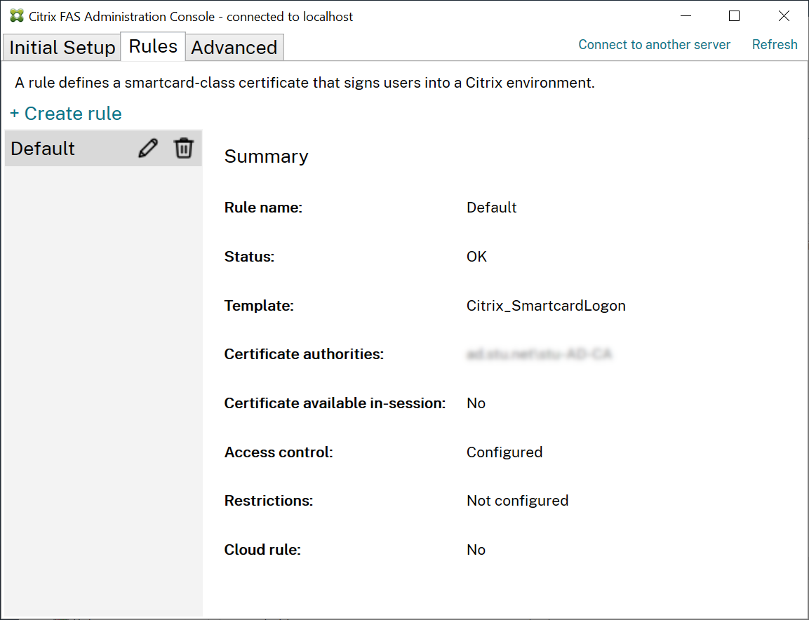Maximize the FAS Administration Console window
Viewport: 809px width, 620px height.
pyautogui.click(x=734, y=16)
